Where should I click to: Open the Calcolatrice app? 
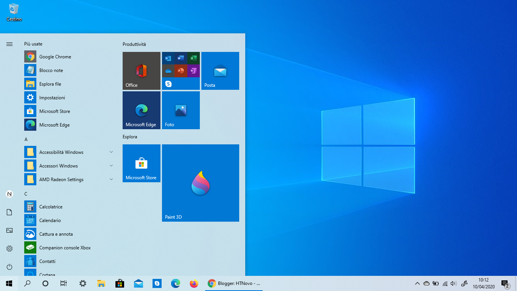pyautogui.click(x=70, y=207)
